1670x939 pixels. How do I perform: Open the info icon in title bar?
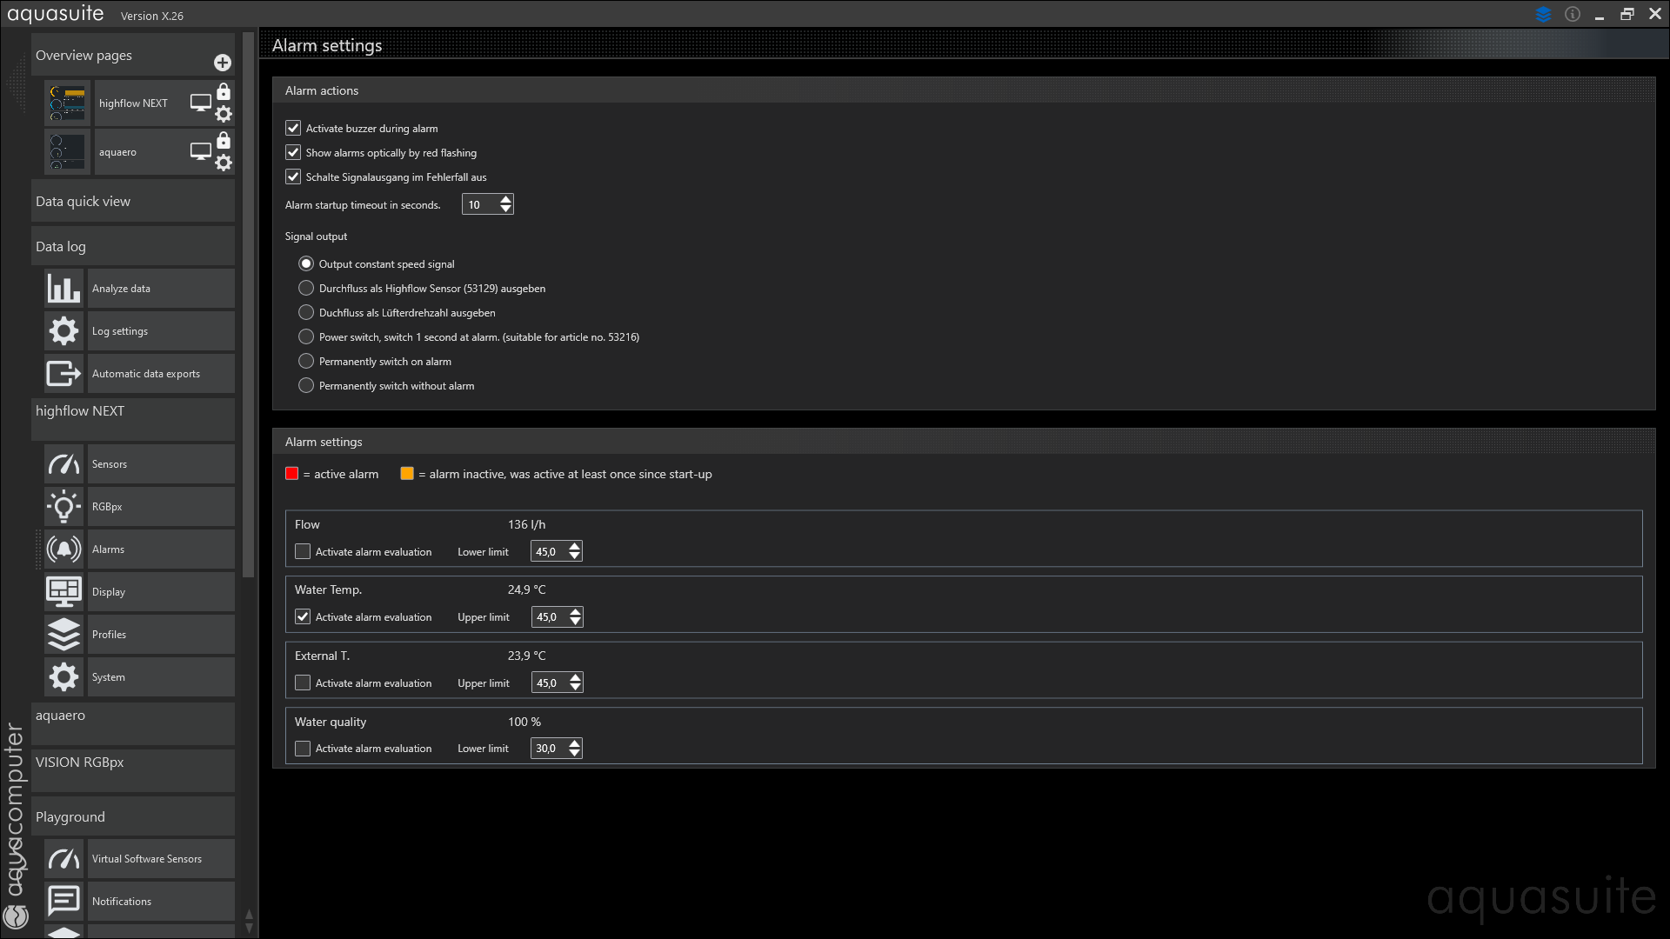(1573, 14)
